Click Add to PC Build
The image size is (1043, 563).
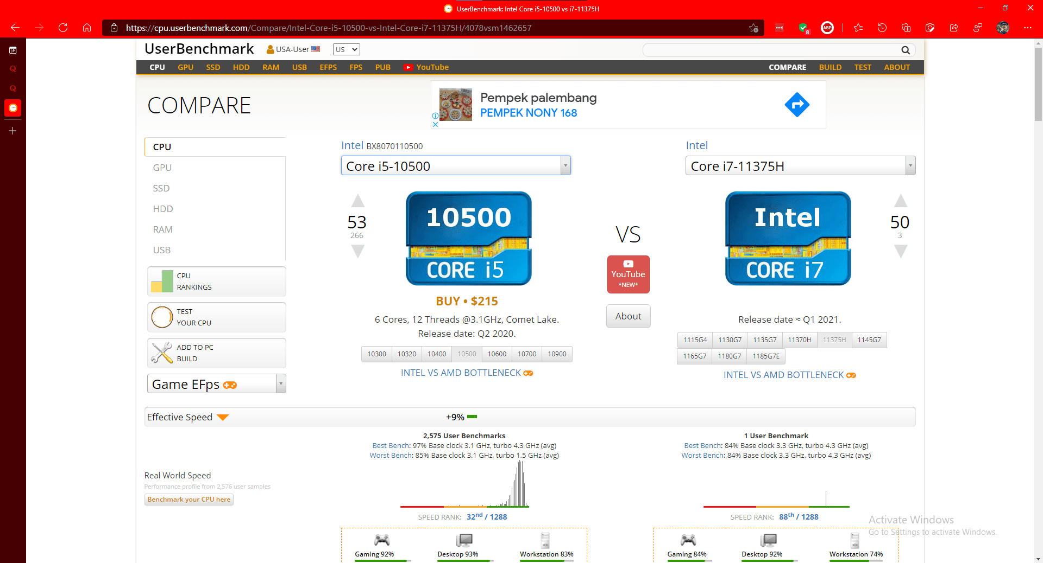217,353
